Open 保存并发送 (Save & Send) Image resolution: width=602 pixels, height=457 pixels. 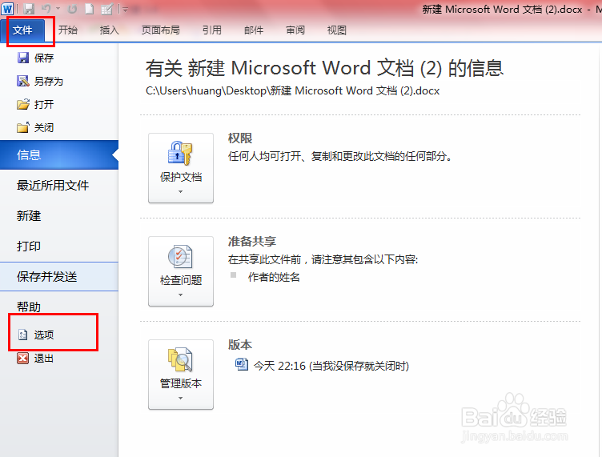(59, 276)
